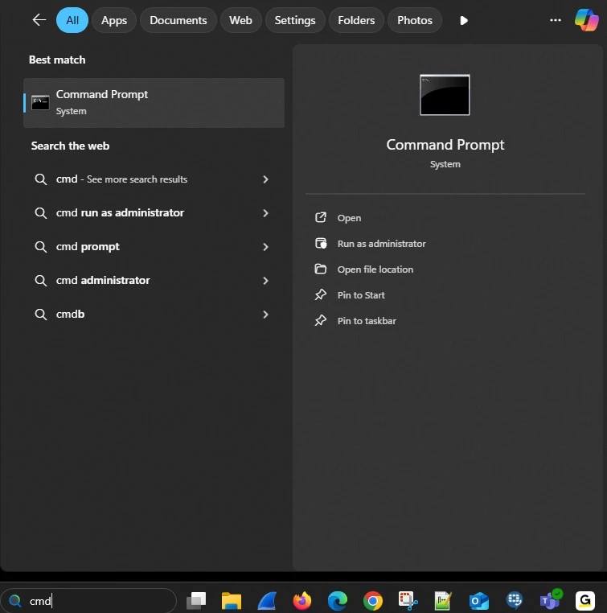
Task: Open File Explorer from the taskbar
Action: (x=232, y=600)
